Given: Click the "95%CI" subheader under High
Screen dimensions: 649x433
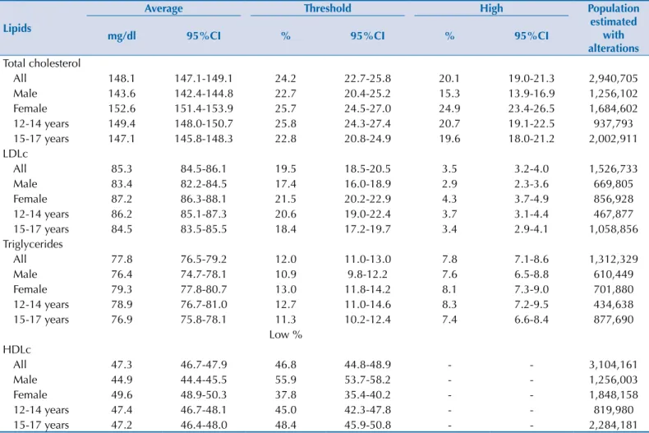Looking at the screenshot, I should click(x=532, y=36).
